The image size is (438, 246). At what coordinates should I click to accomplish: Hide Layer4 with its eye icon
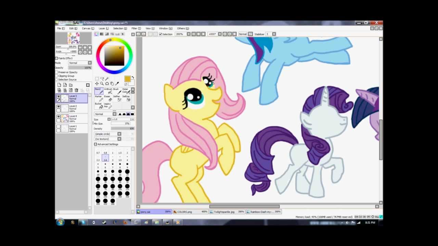coord(59,117)
